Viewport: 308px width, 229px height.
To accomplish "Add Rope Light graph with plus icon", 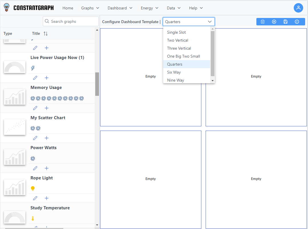I will (x=47, y=198).
